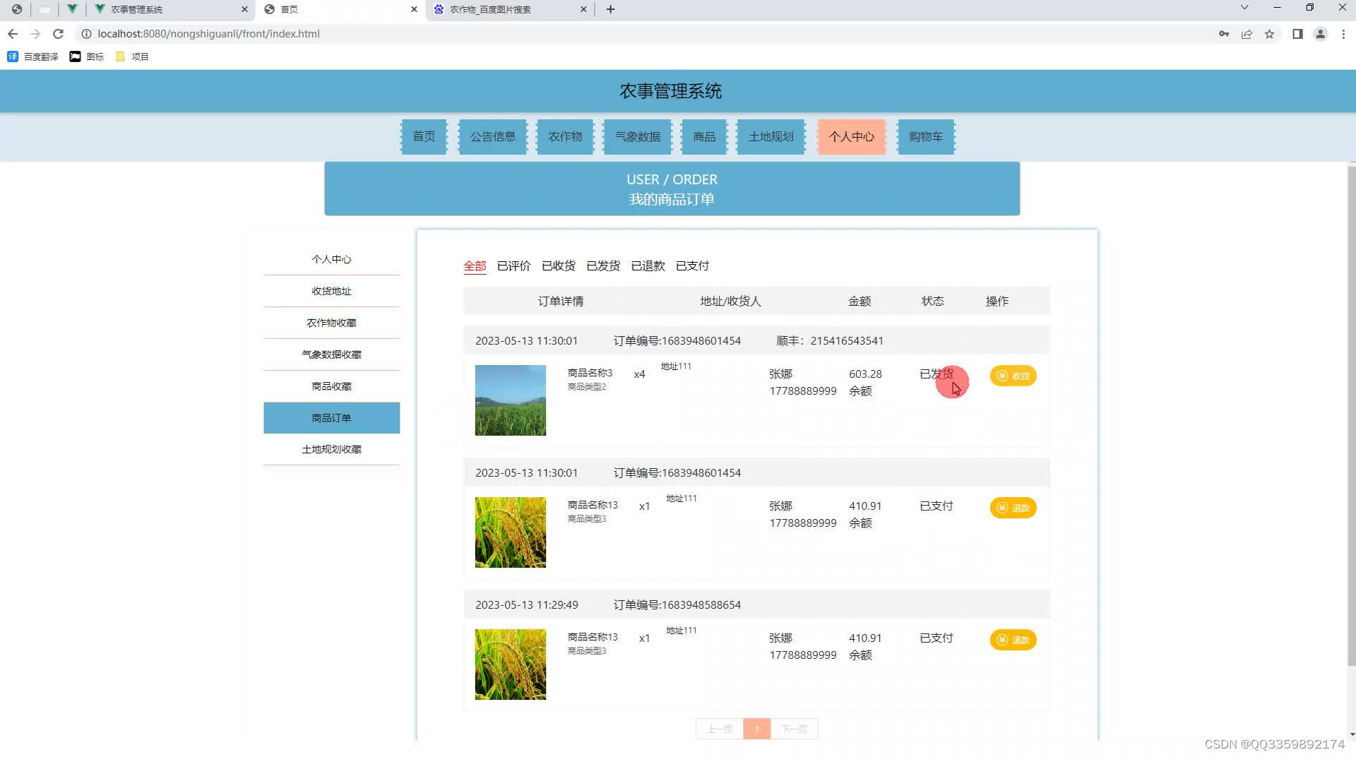1356x757 pixels.
Task: Select page 1 in pagination
Action: (x=756, y=729)
